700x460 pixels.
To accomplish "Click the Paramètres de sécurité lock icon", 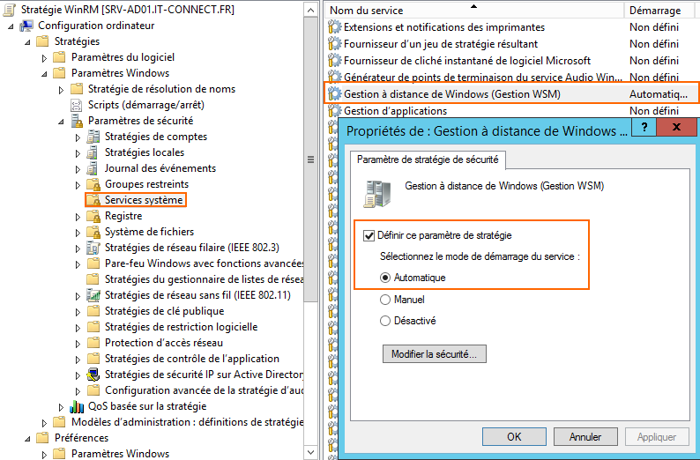I will 77,121.
